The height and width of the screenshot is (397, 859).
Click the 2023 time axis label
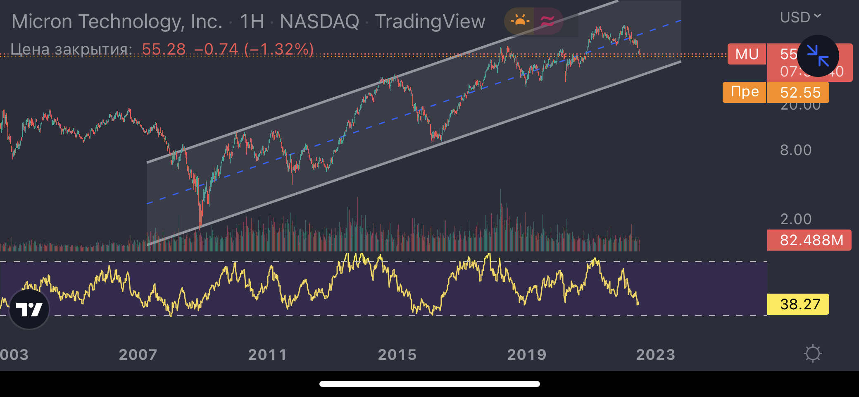[656, 354]
